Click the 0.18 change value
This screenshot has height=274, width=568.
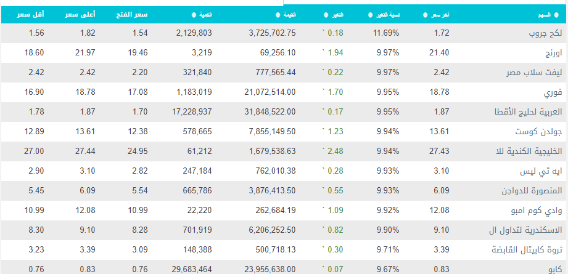335,33
